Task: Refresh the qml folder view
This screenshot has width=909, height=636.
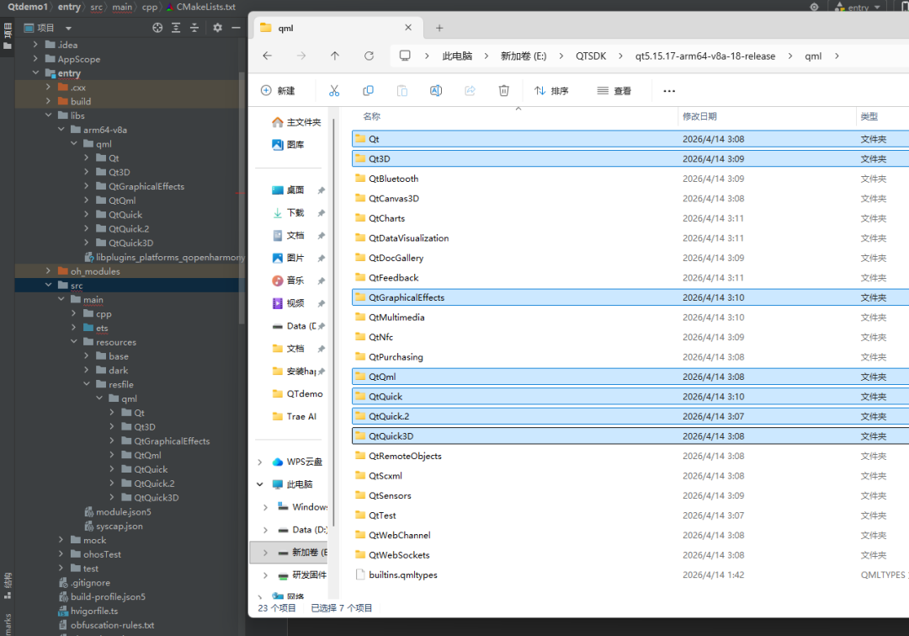Action: point(369,56)
